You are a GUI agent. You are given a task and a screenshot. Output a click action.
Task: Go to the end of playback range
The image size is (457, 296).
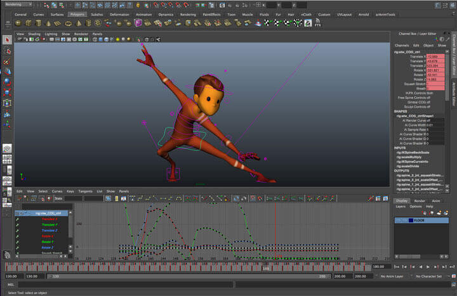(452, 267)
